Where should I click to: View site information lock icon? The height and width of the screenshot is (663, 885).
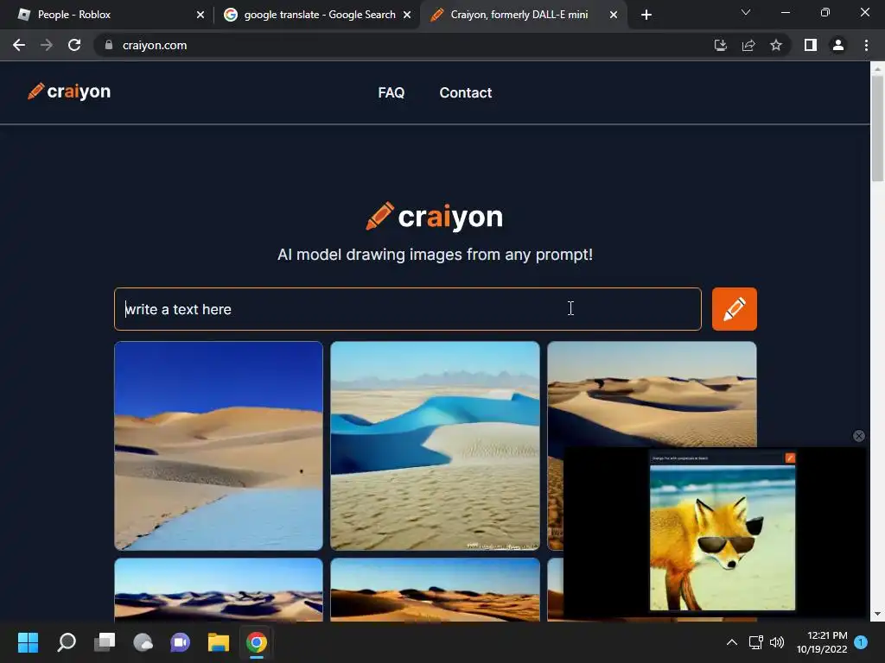pos(109,45)
